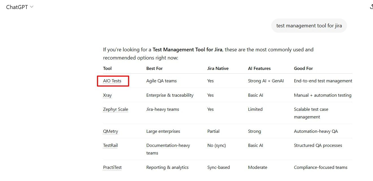Click the 'Tool' column header

[107, 69]
